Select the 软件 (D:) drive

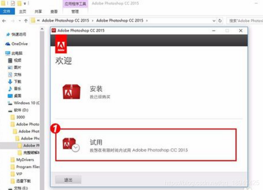point(18,110)
